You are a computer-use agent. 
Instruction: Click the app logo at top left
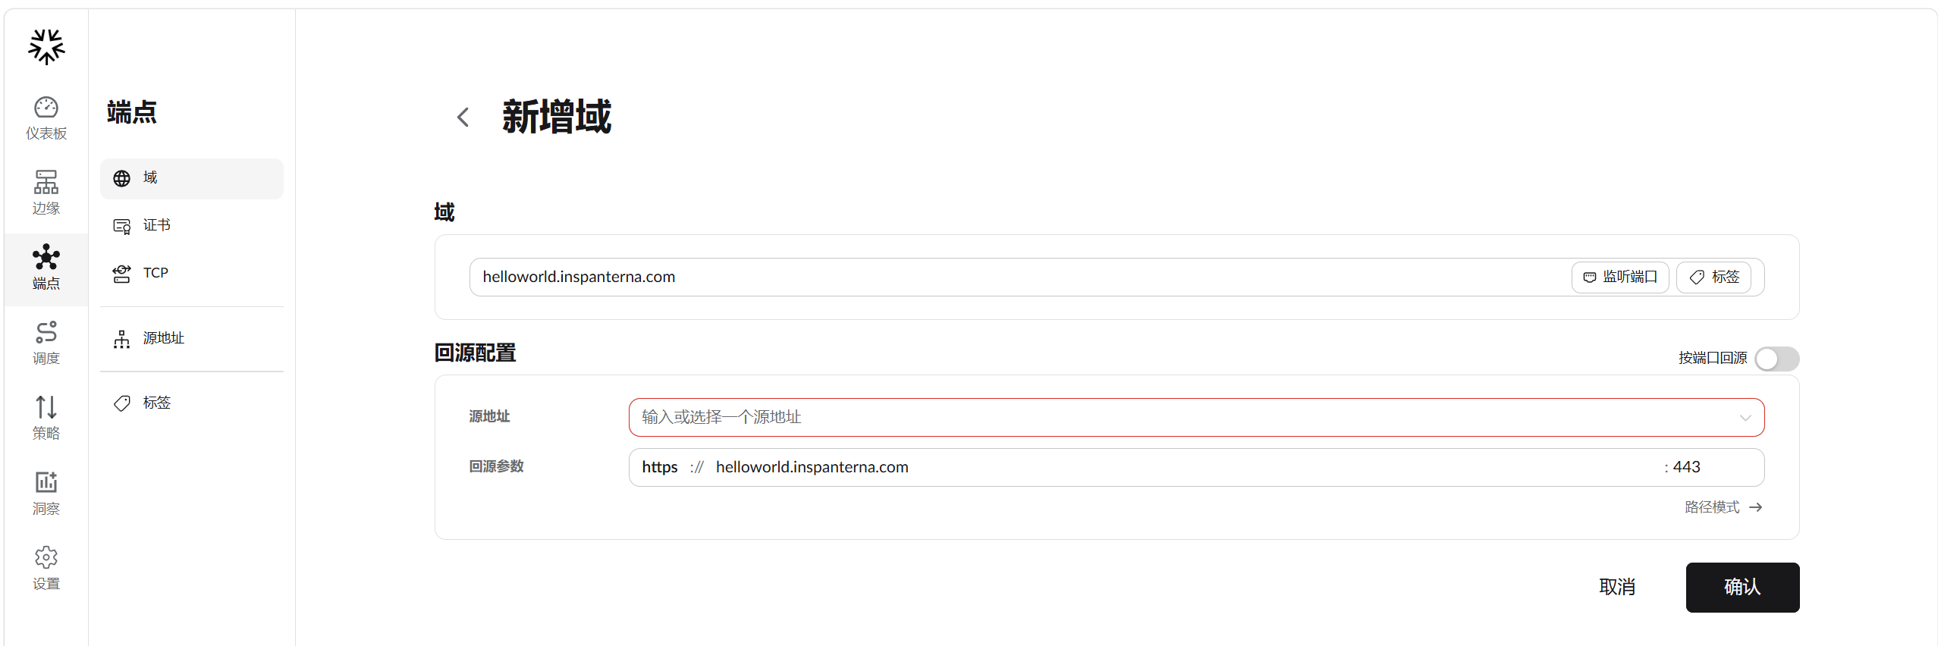coord(46,47)
